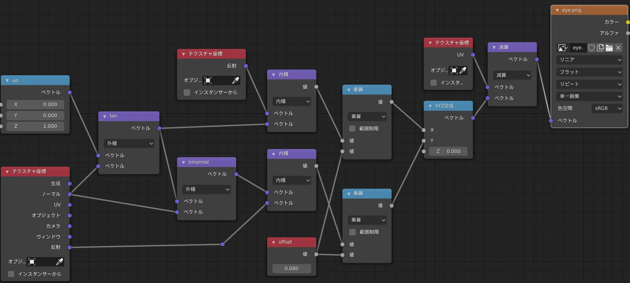Viewport: 630px width, 283px height.
Task: Select the offset node by its header
Action: [x=291, y=242]
